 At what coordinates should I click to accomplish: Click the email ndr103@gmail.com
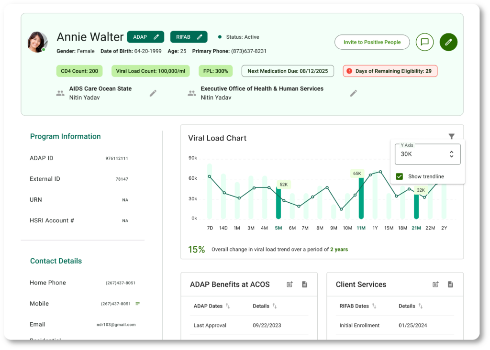tap(116, 325)
